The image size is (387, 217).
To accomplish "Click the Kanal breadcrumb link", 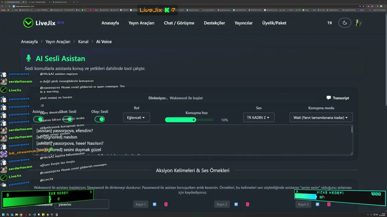I will tap(83, 42).
